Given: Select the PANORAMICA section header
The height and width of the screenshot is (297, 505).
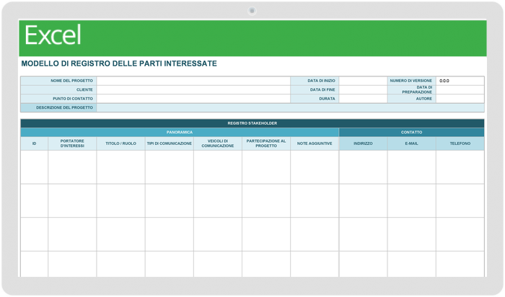Looking at the screenshot, I should (180, 132).
